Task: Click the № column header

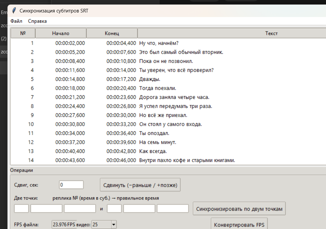Action: 23,33
